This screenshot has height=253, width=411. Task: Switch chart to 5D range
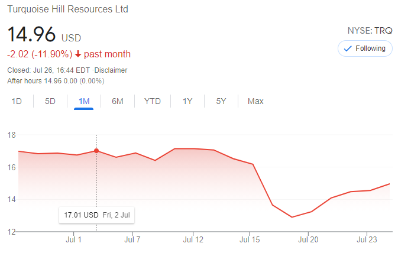(50, 101)
